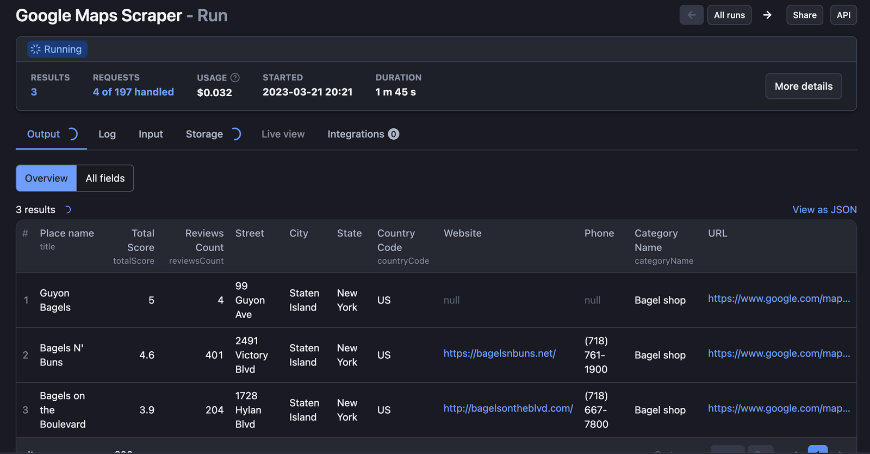
Task: Open the API button
Action: pos(843,15)
